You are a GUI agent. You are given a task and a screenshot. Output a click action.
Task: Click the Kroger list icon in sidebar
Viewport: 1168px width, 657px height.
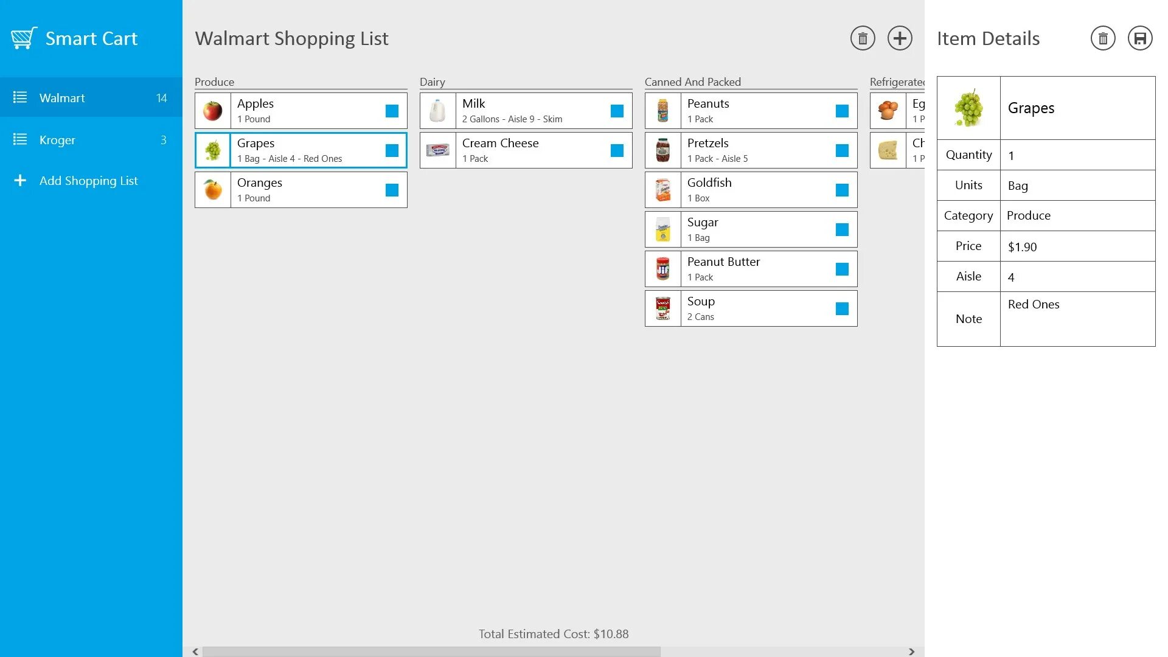point(20,140)
